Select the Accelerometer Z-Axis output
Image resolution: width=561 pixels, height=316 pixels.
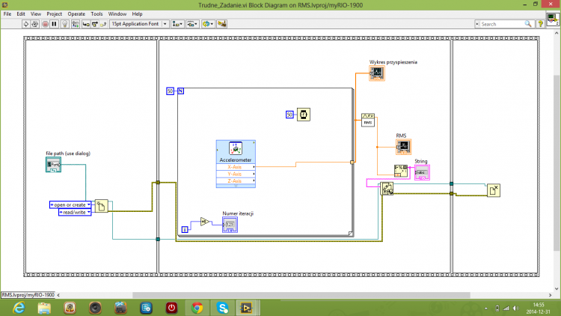click(236, 181)
